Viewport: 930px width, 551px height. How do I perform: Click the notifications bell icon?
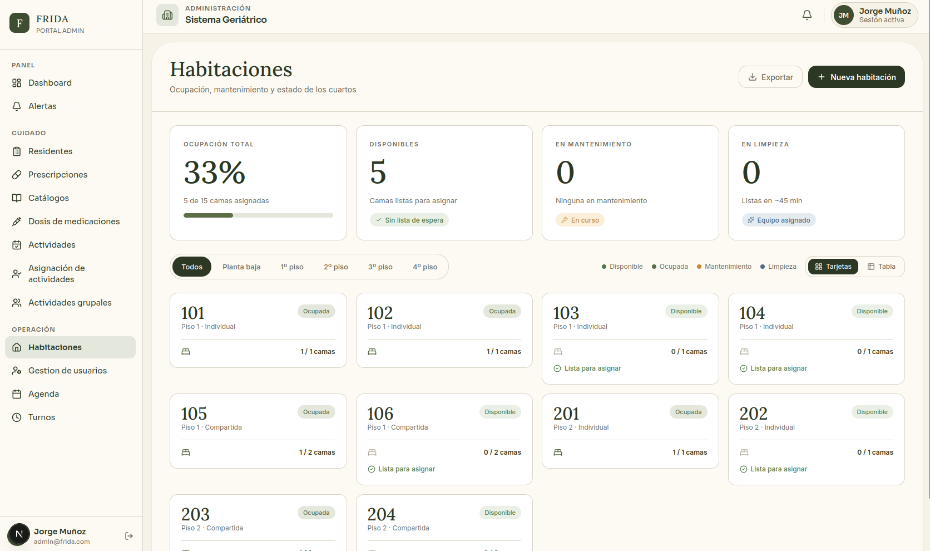[807, 15]
